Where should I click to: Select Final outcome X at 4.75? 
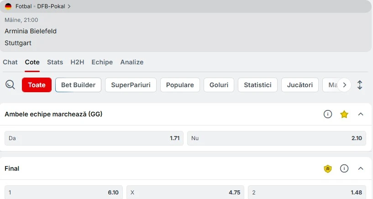pos(185,192)
